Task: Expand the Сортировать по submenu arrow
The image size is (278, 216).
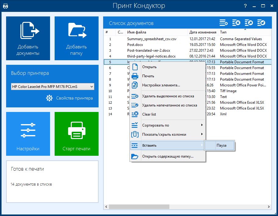Action: tap(202, 125)
